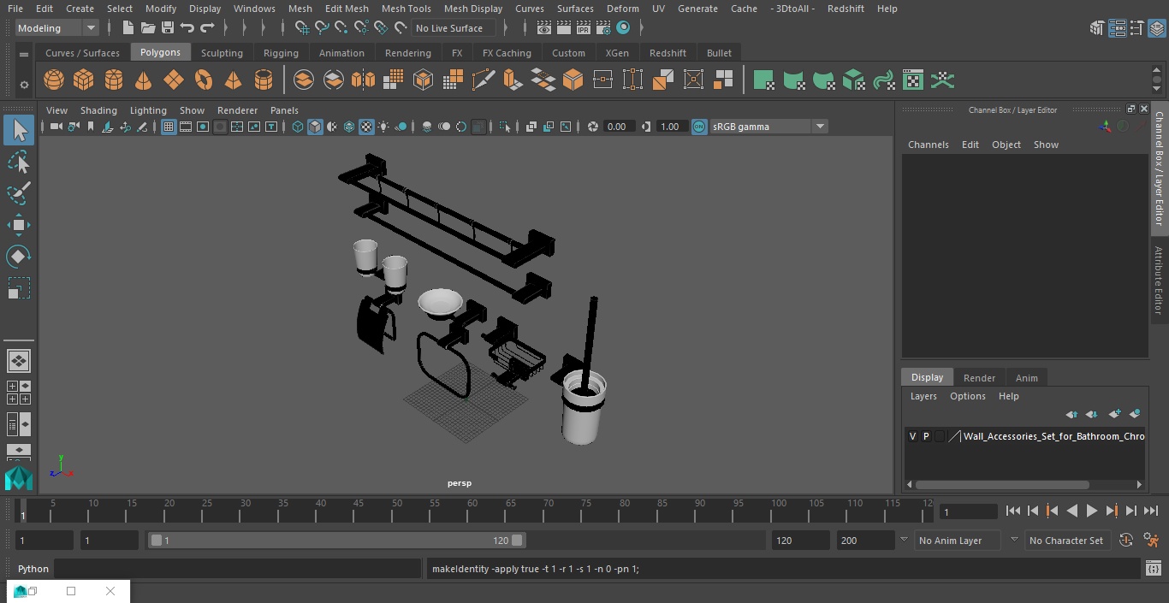Screen dimensions: 1169x603
Task: Open the Modeling menu set dropdown
Action: click(57, 28)
